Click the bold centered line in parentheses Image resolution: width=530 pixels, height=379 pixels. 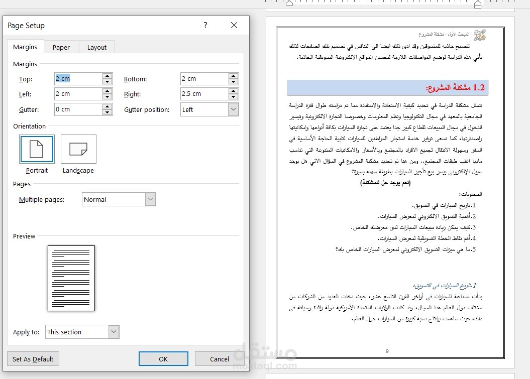385,183
